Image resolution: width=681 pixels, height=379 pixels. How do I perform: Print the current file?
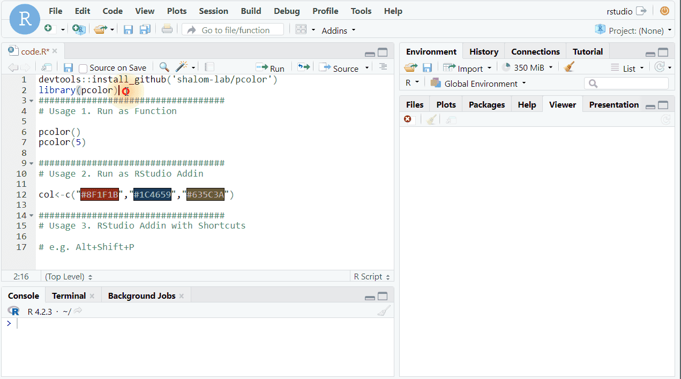(x=167, y=29)
